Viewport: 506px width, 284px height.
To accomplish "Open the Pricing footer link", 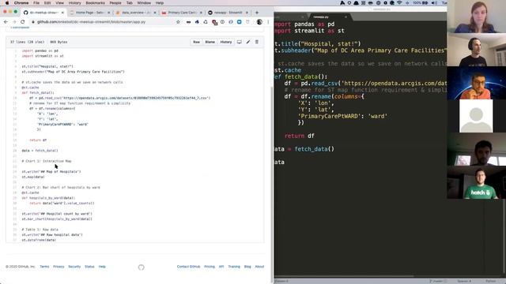I will tap(210, 267).
